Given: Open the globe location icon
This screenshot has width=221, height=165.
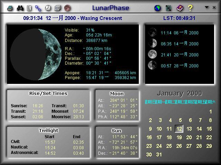Looking at the screenshot, I should tap(157, 8).
